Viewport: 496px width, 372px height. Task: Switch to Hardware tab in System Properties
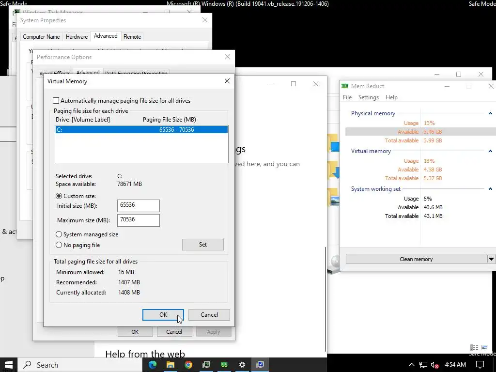coord(77,37)
